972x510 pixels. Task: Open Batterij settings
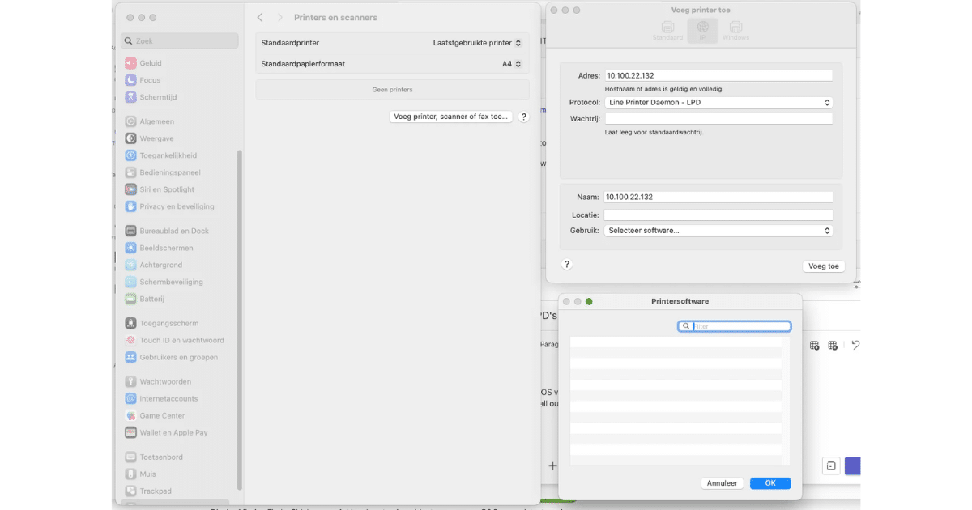[x=151, y=299]
